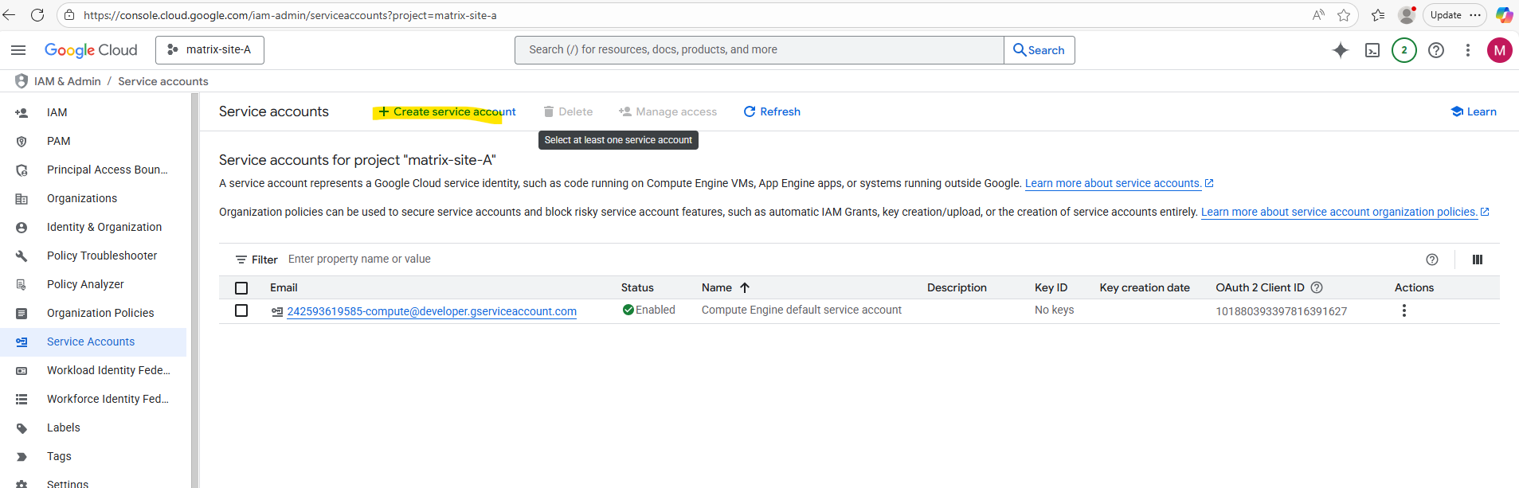
Task: Sort by Name column arrow
Action: point(745,287)
